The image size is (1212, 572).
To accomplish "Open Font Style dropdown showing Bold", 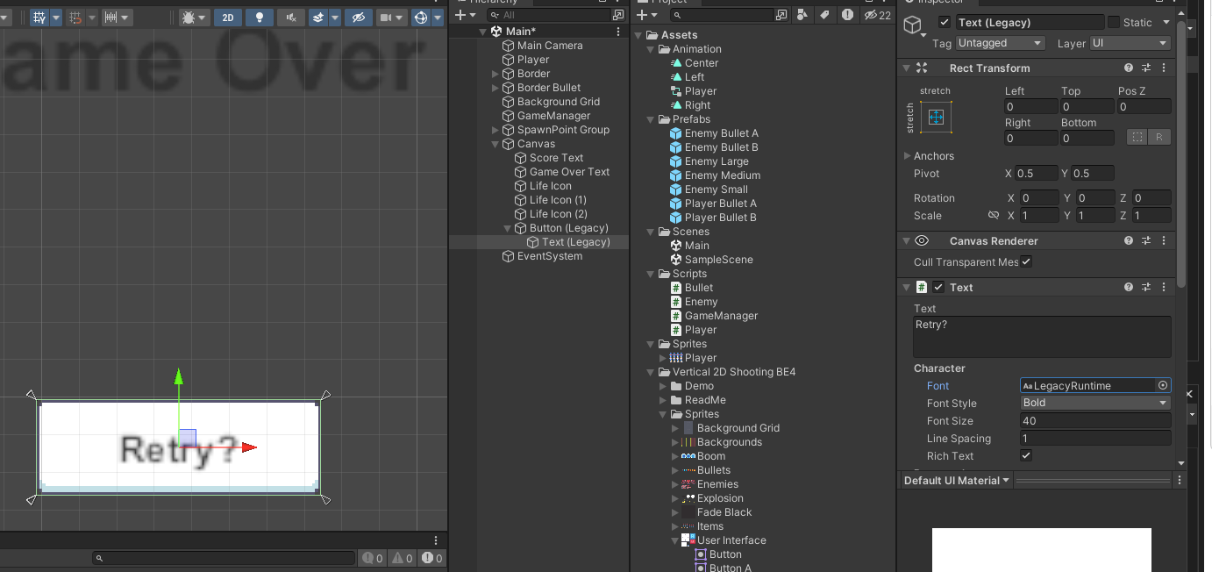I will point(1095,403).
